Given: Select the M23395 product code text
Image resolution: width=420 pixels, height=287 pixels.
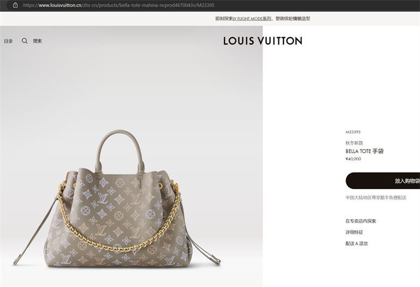Looking at the screenshot, I should pos(353,132).
